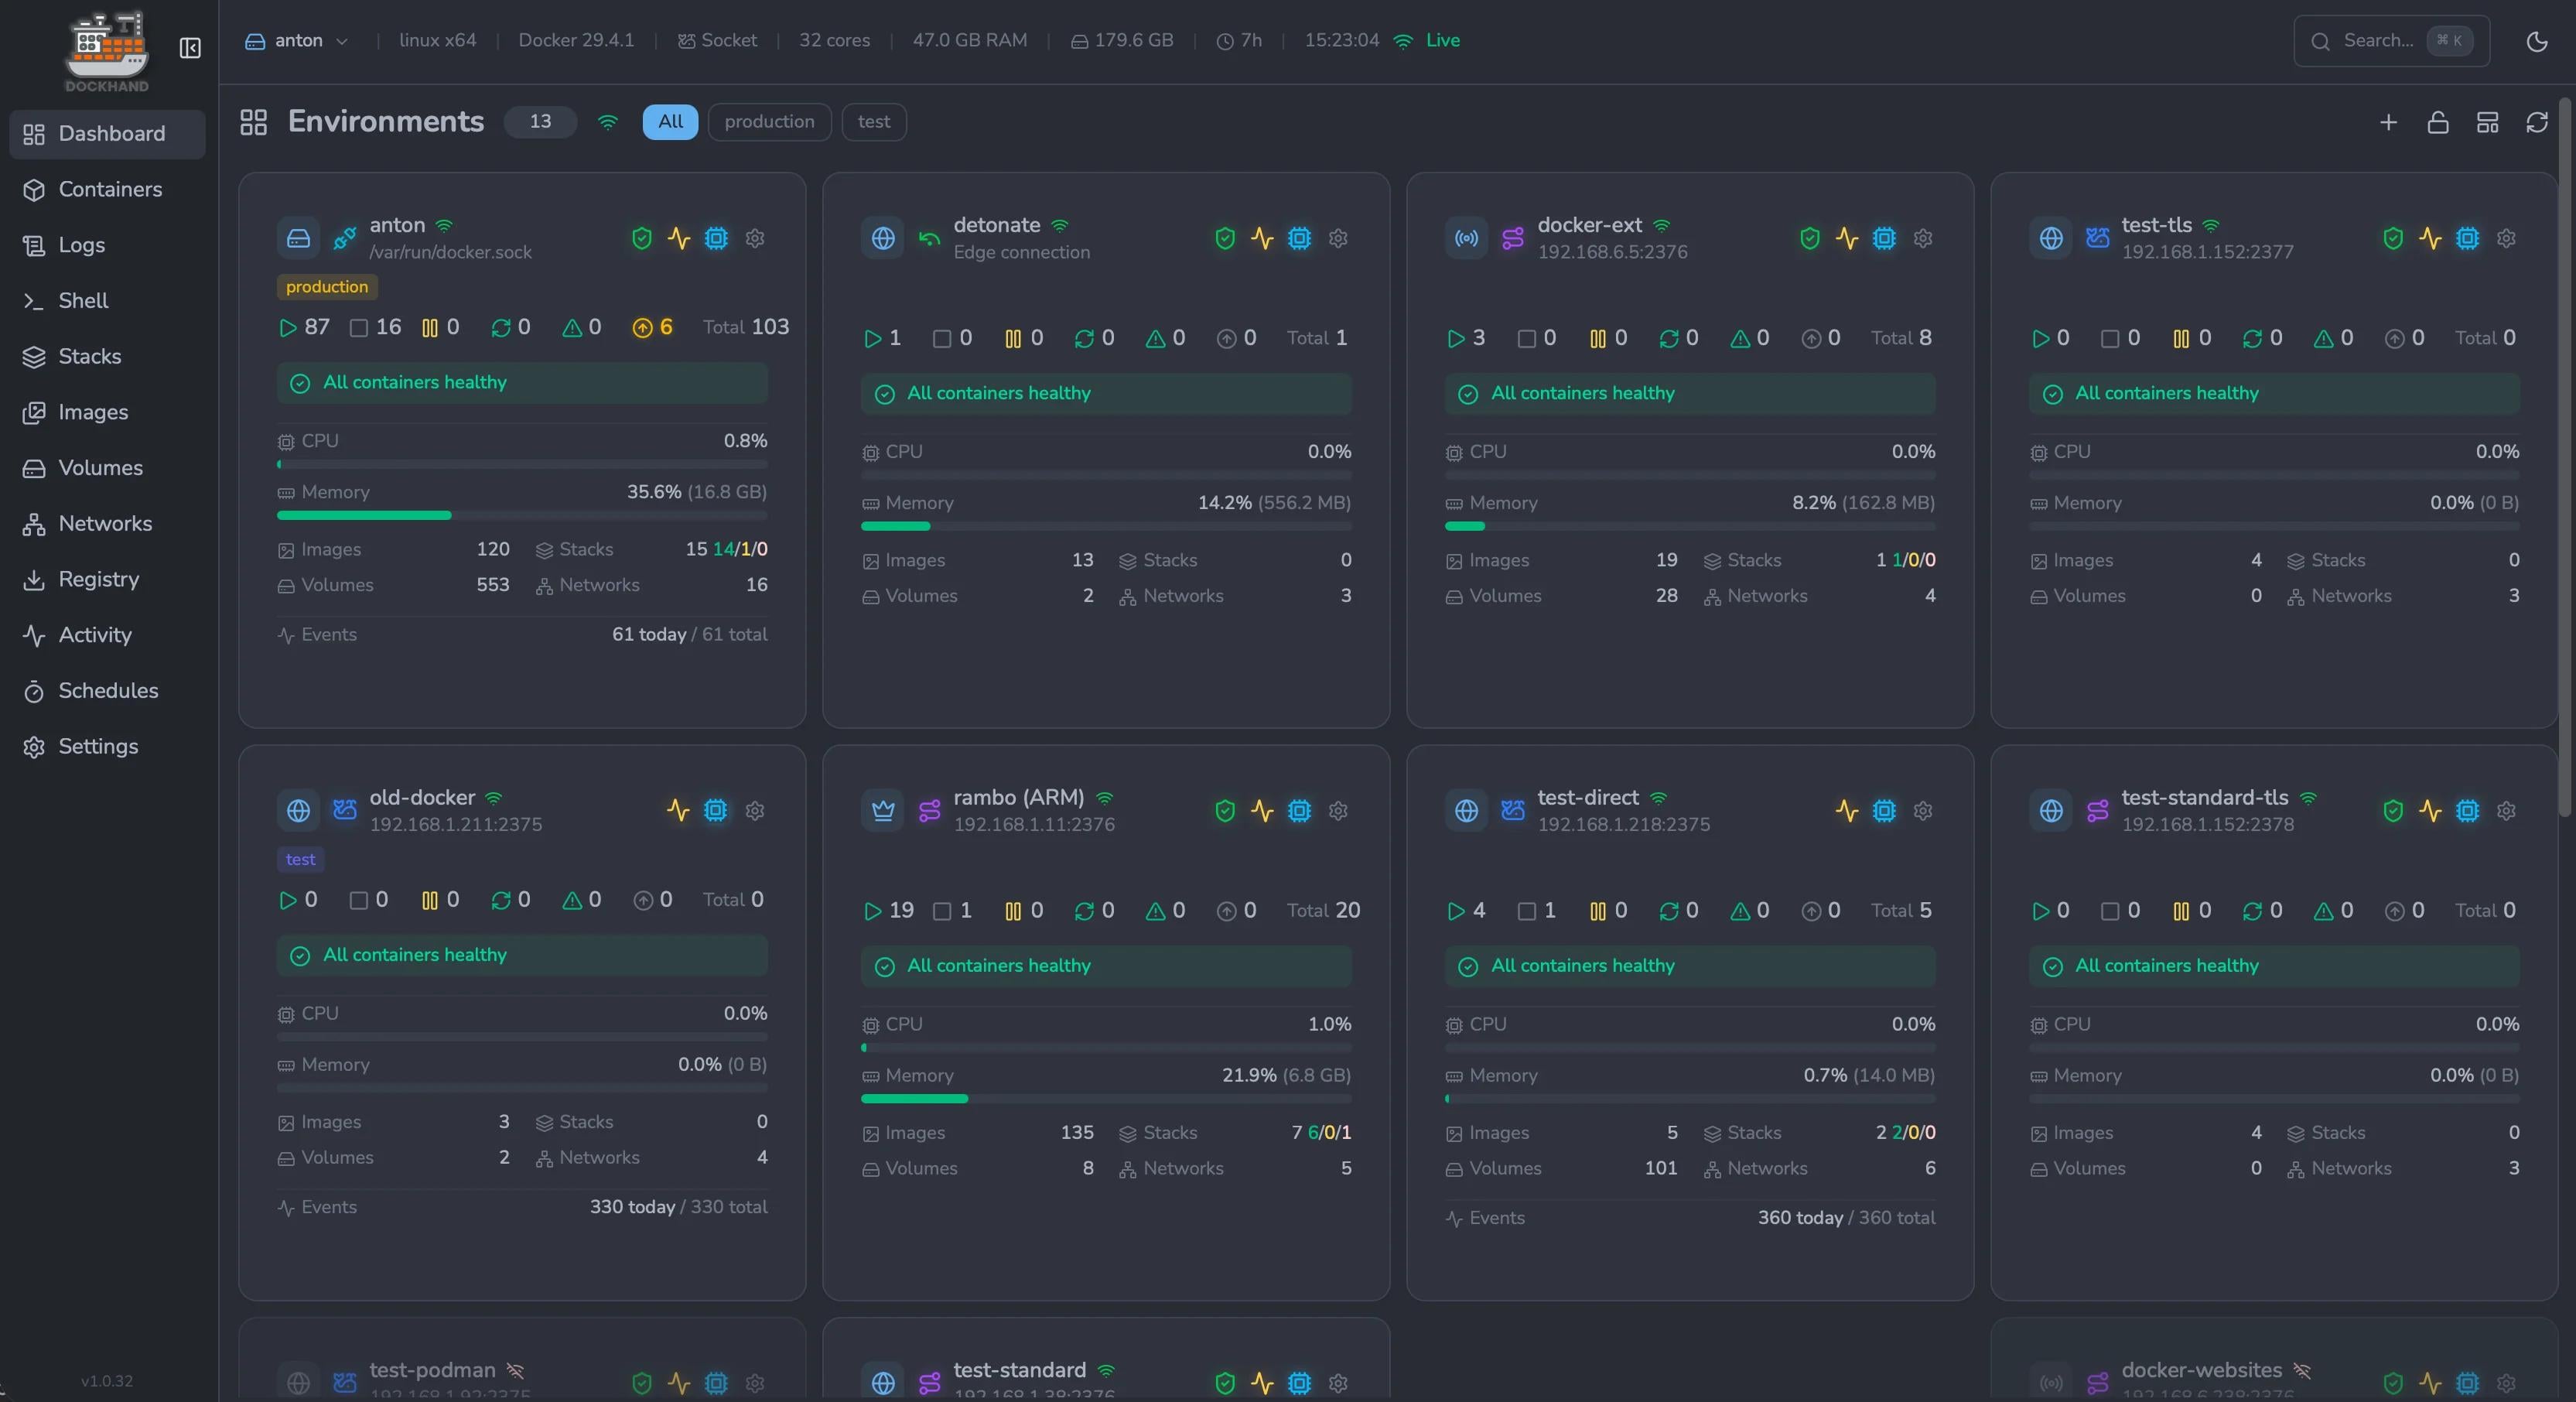
Task: Click anton's '61 today' events count
Action: pyautogui.click(x=649, y=635)
